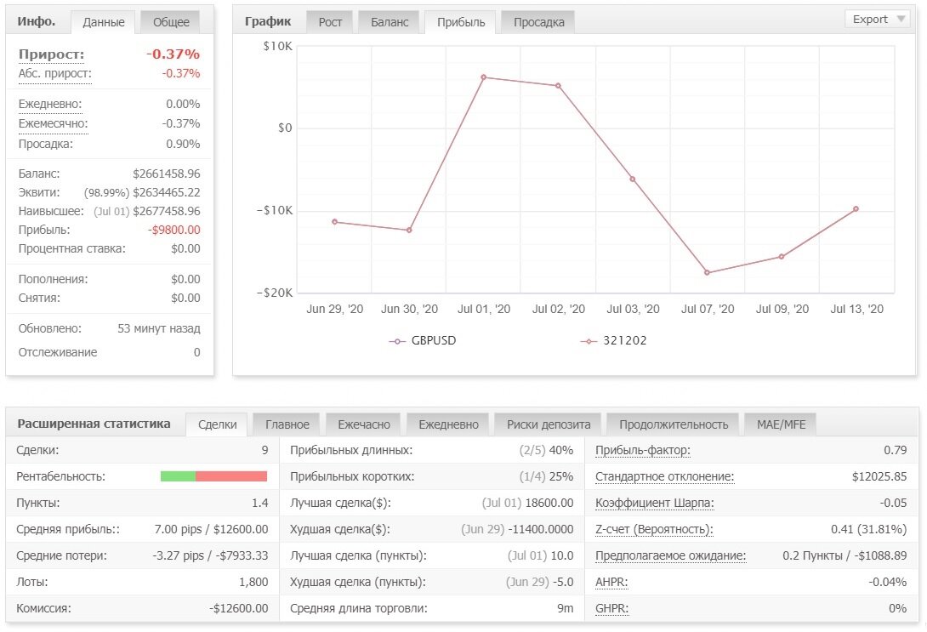This screenshot has height=632, width=927.
Task: Click the red part of Рентабельность bar
Action: tap(231, 476)
